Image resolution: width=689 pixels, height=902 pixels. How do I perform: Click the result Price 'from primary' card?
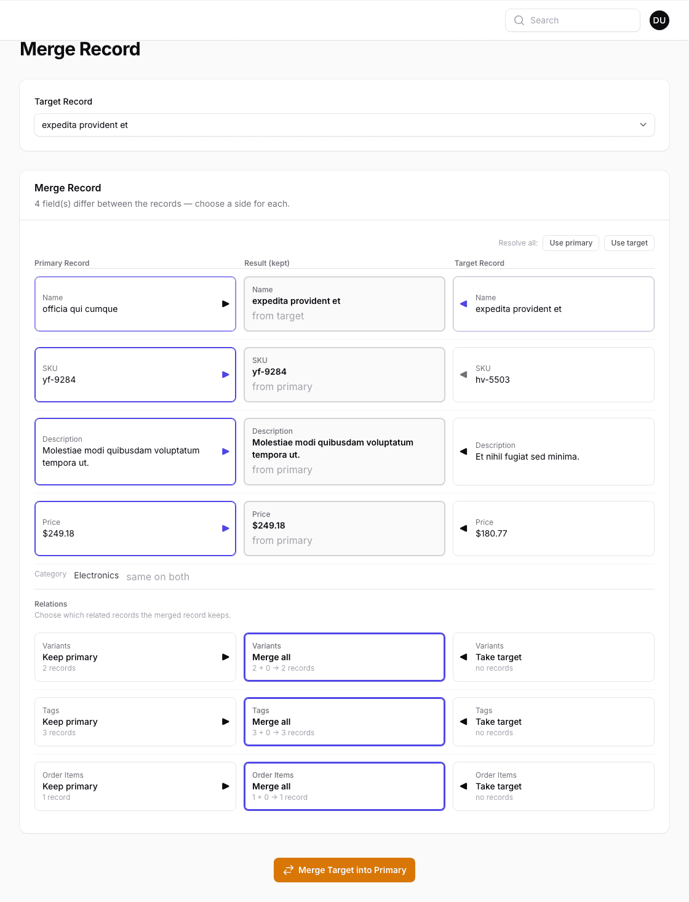(344, 529)
